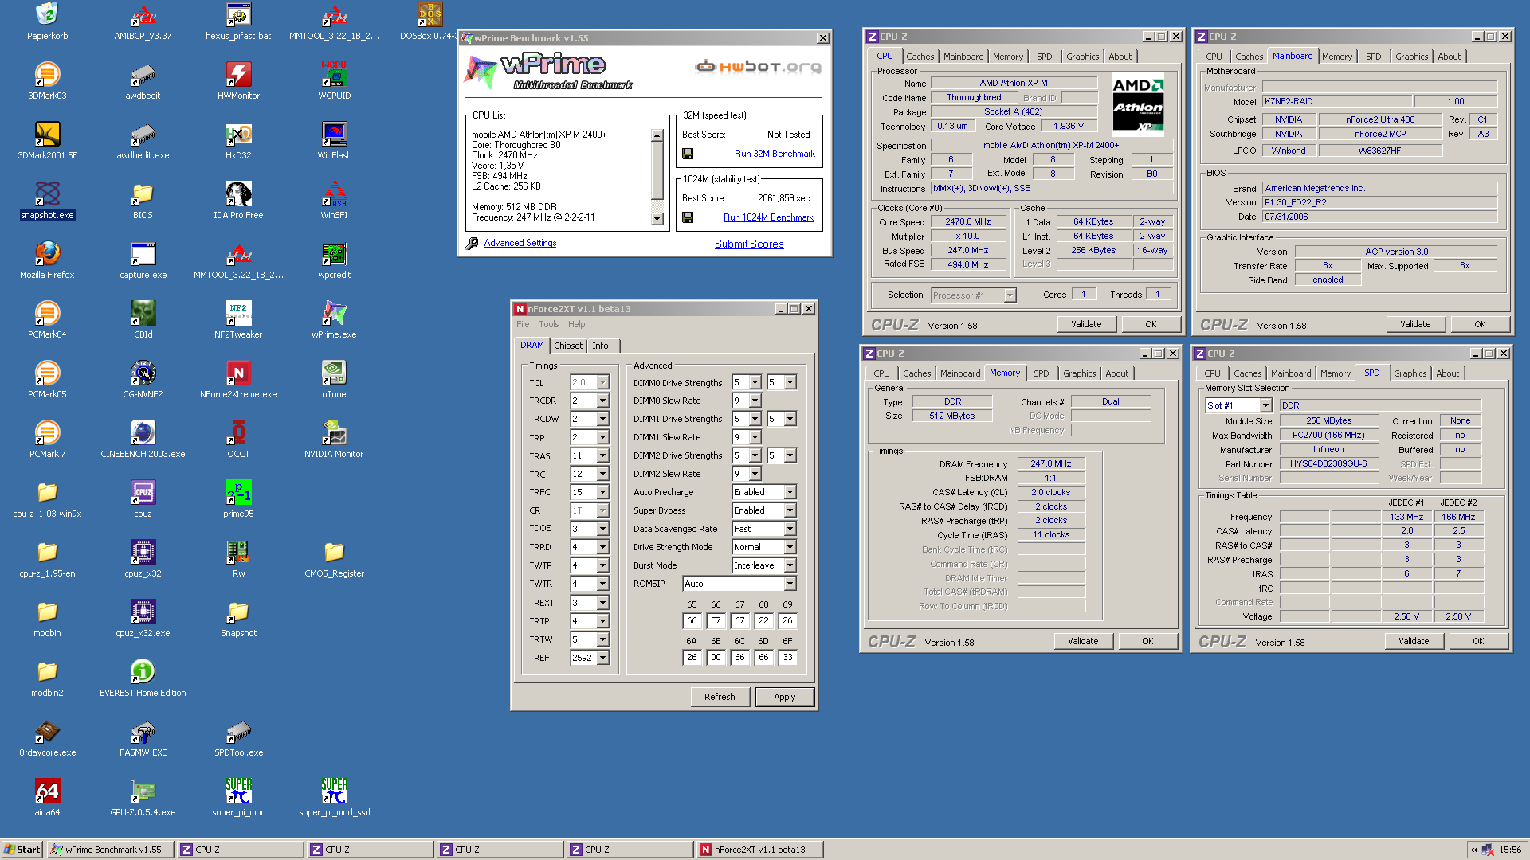Screen dimensions: 1530x860
Task: Open the TRAS timing dropdown
Action: pos(603,455)
